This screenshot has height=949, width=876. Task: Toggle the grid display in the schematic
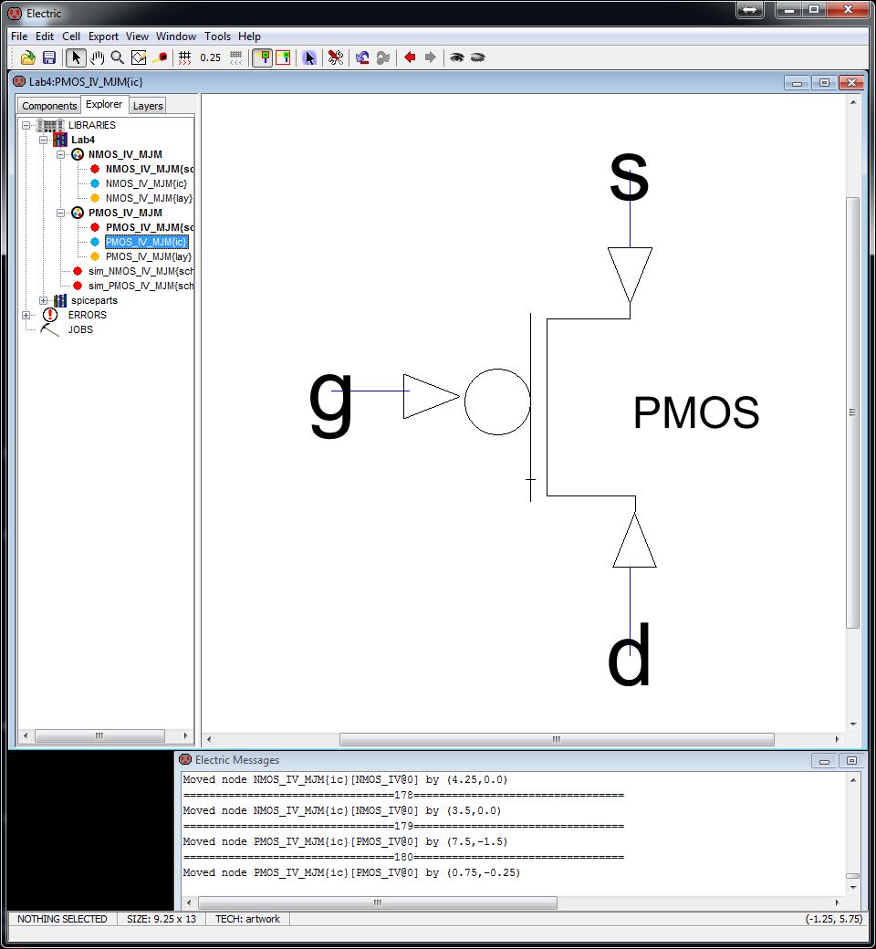(x=182, y=57)
